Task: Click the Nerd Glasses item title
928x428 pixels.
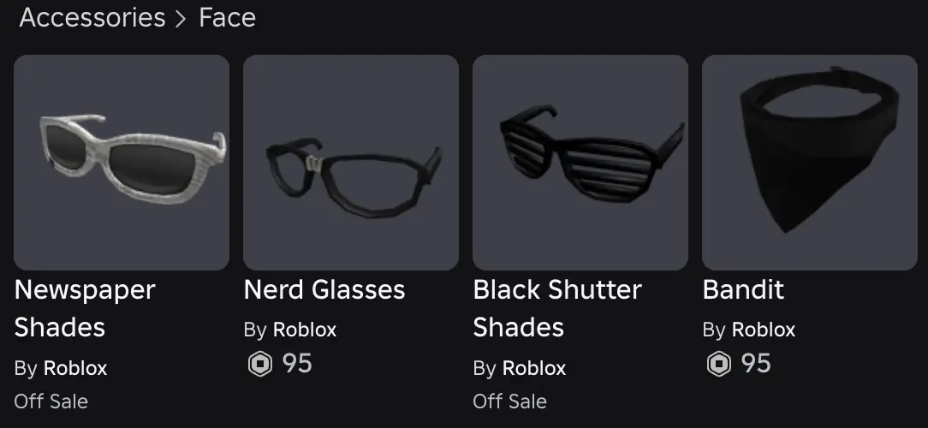Action: [324, 290]
